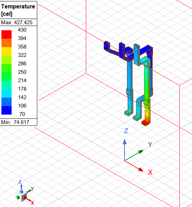Click the green Y axis arrow
The image size is (192, 207).
pyautogui.click(x=134, y=156)
